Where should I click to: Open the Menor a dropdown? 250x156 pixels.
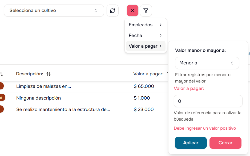207,63
